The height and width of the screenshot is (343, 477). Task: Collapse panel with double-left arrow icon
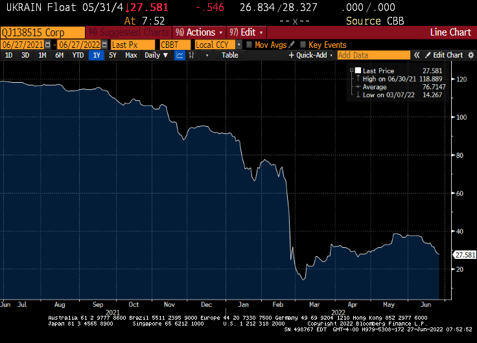(417, 55)
